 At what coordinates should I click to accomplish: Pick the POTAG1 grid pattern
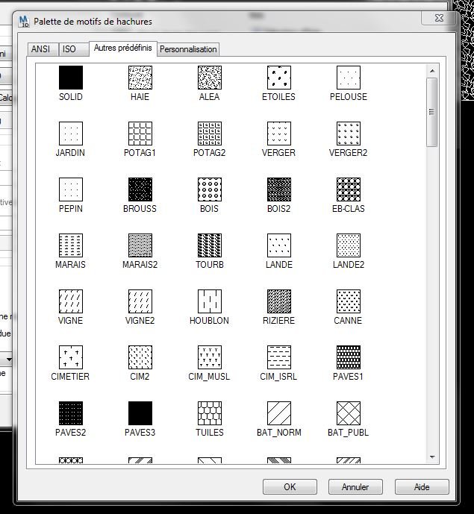coord(140,134)
